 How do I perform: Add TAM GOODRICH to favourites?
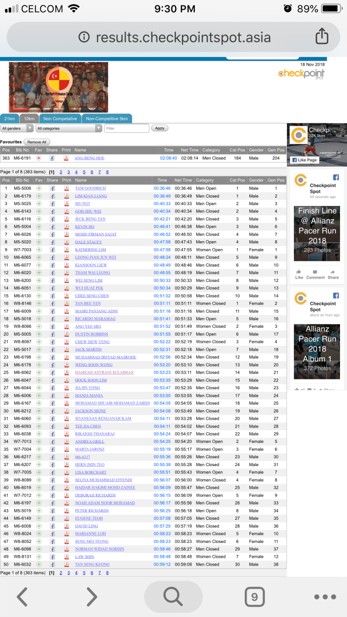click(x=39, y=188)
